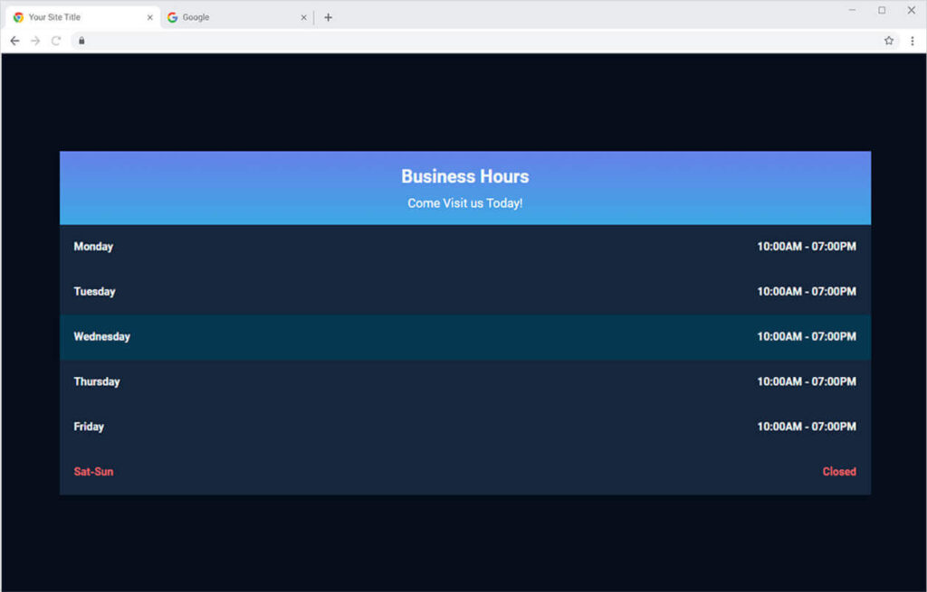The image size is (927, 592).
Task: Maximize the browser window
Action: point(882,11)
